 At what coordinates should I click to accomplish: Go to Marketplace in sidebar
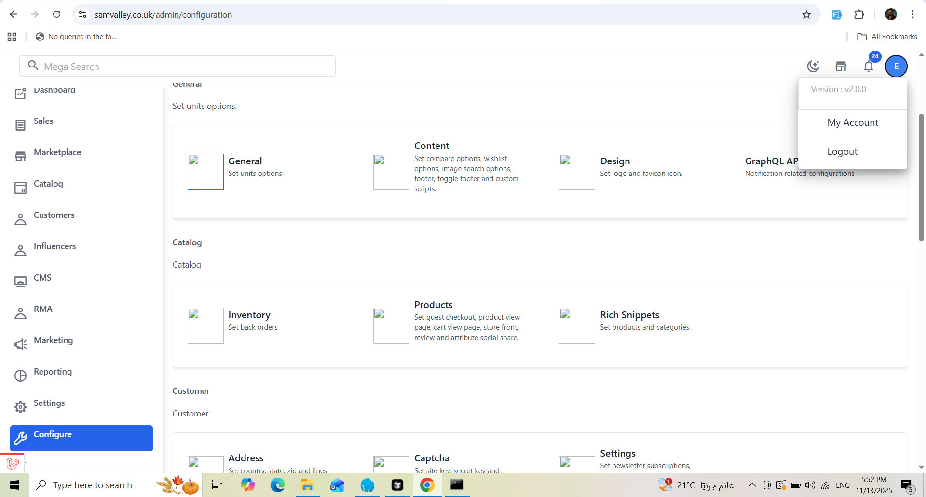click(x=57, y=152)
